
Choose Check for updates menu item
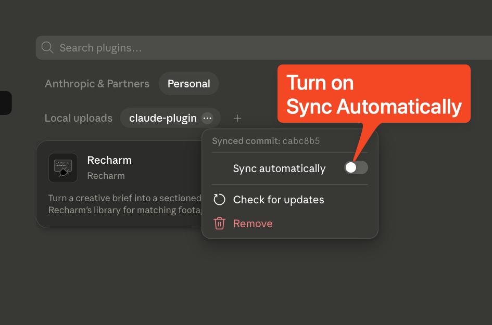290,200
